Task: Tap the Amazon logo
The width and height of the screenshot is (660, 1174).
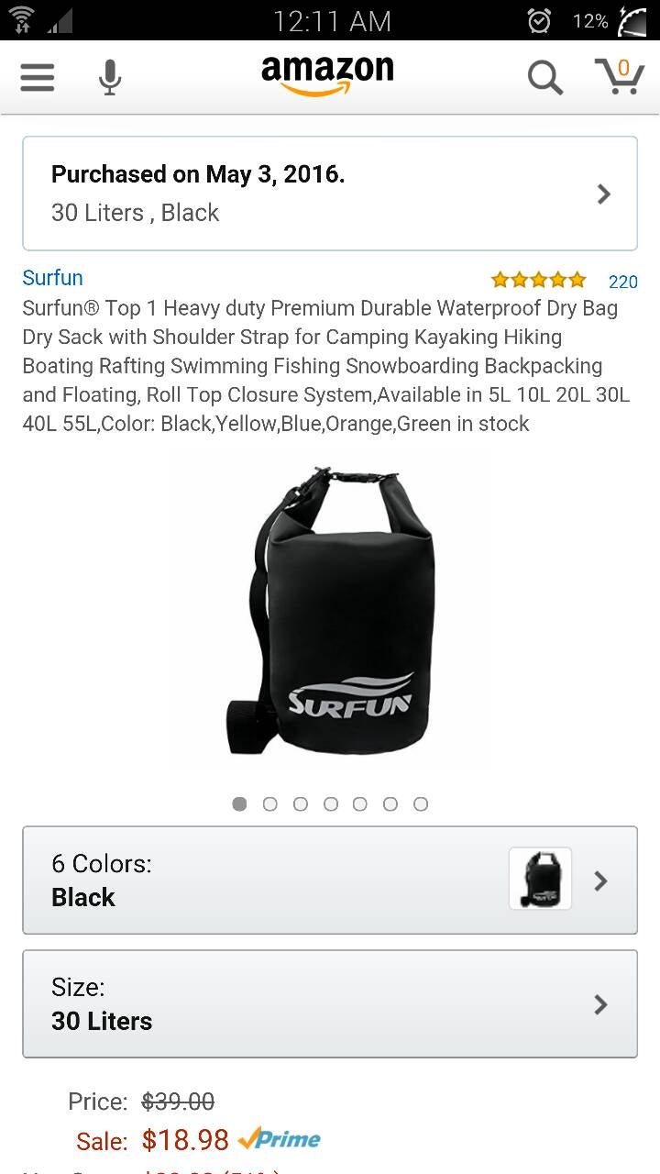Action: [327, 75]
